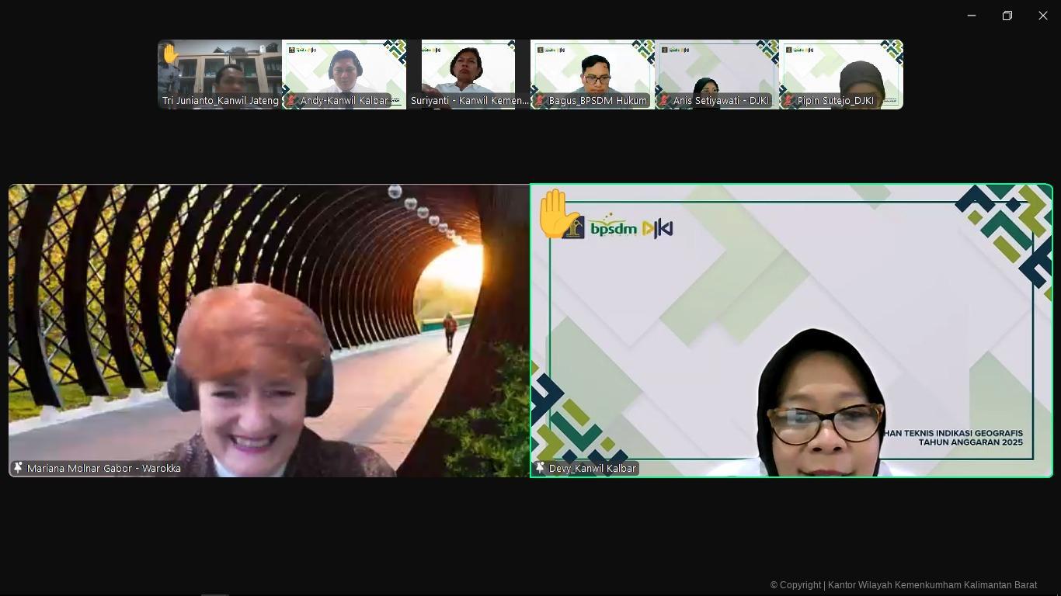This screenshot has height=596, width=1061.
Task: Click raised hand icon on Tri Junianto's video
Action: coord(170,54)
